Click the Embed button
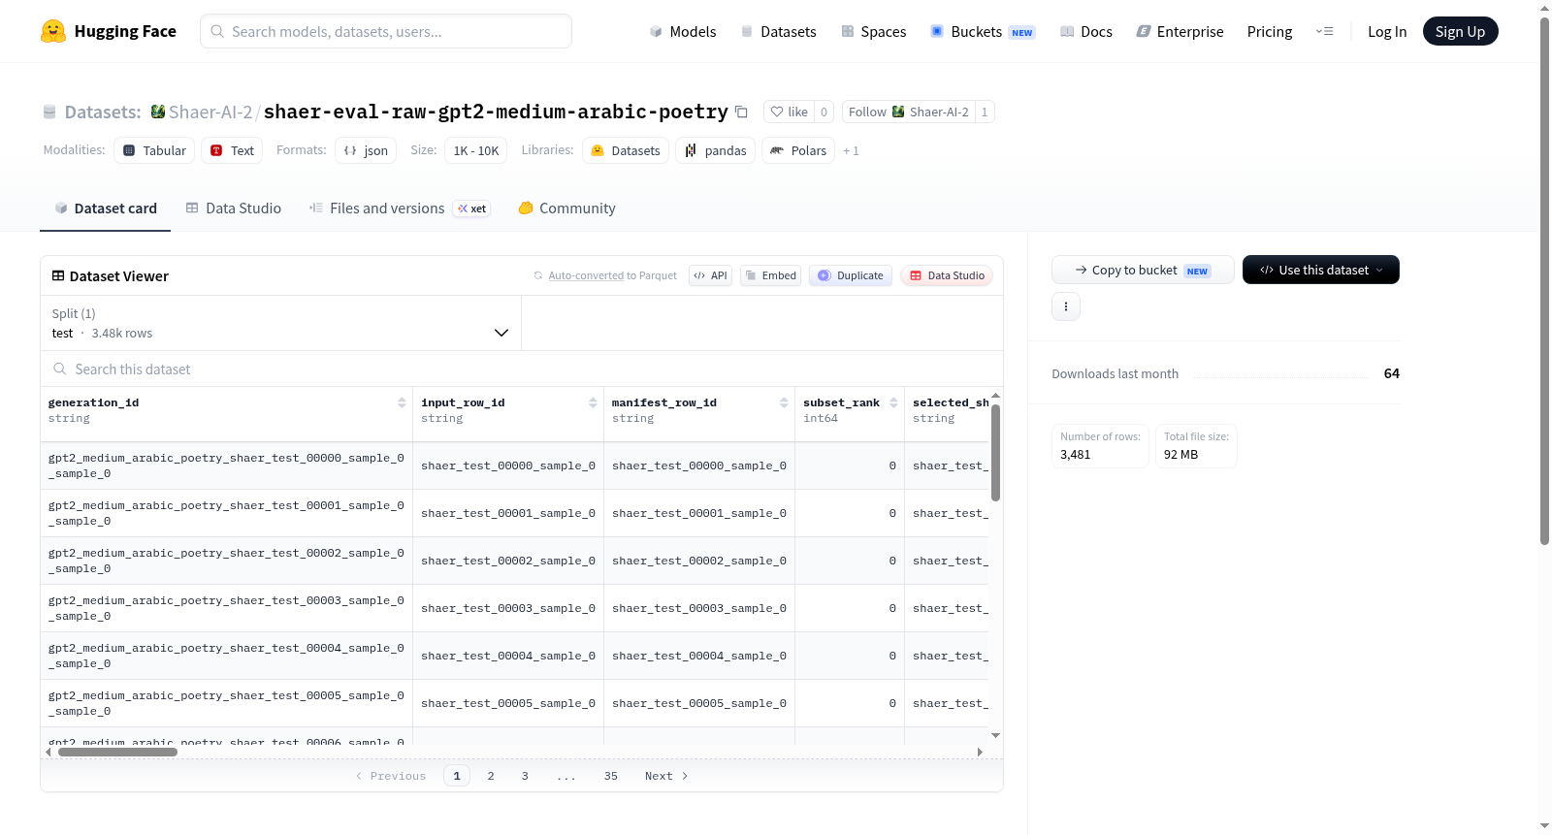Viewport: 1552px width, 835px height. (770, 275)
